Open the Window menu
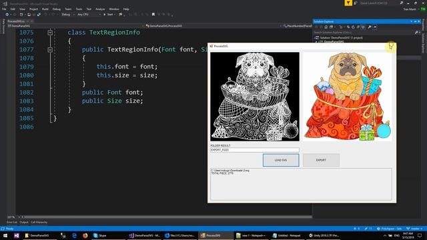The image size is (427, 240). click(x=114, y=9)
